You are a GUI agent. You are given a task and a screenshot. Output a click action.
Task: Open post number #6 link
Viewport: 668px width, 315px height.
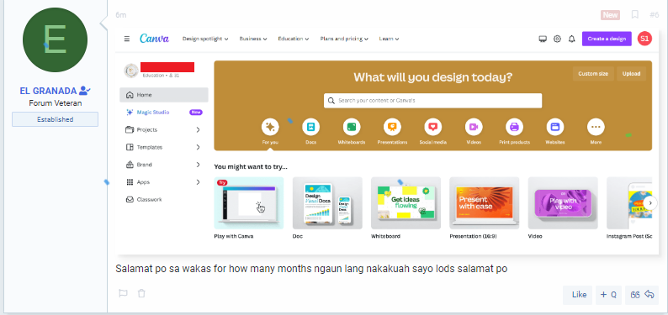[x=654, y=15]
